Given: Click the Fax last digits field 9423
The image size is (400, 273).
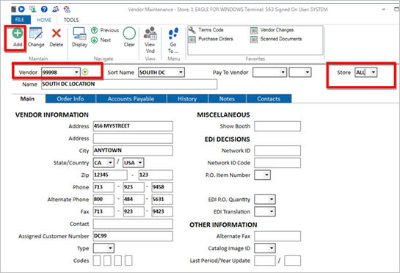Looking at the screenshot, I should (162, 211).
